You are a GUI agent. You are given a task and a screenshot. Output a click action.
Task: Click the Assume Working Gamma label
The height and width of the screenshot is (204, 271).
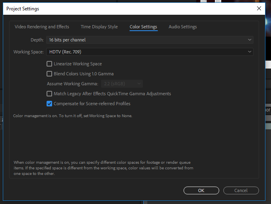tap(72, 84)
